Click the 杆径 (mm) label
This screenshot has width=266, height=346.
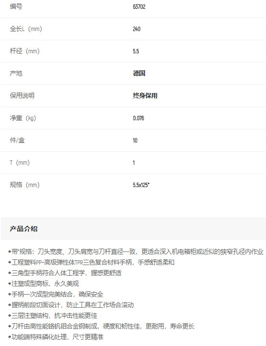(25, 51)
